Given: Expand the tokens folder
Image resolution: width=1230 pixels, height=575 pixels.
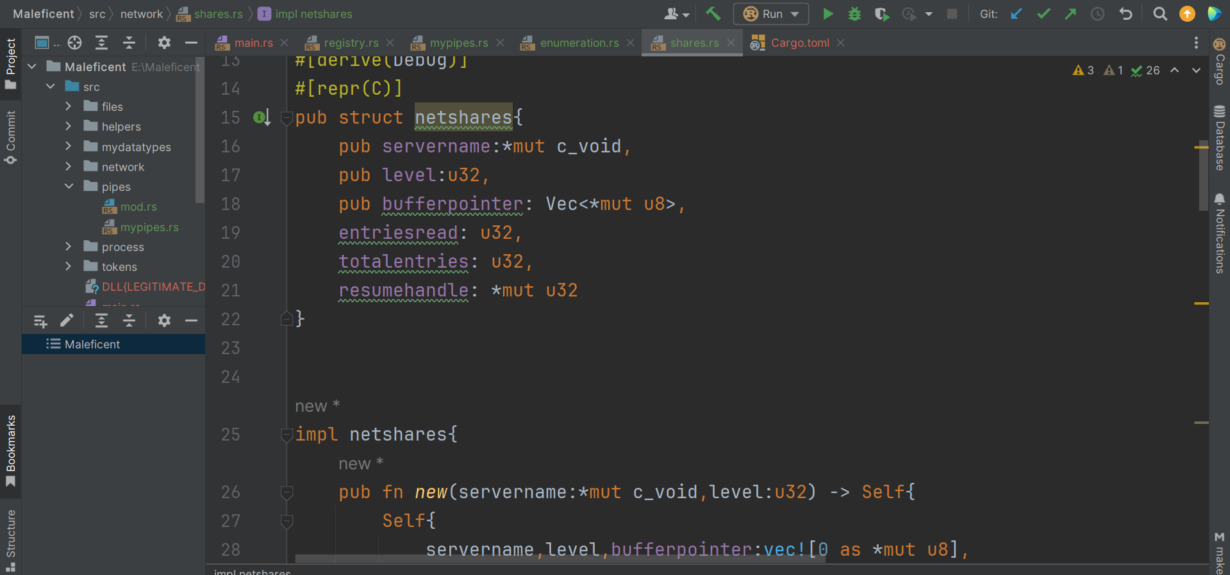Looking at the screenshot, I should (69, 266).
